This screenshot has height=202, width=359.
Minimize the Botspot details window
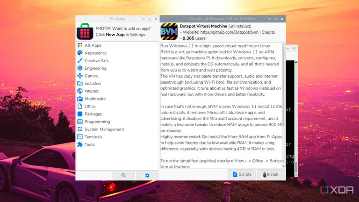tap(269, 19)
